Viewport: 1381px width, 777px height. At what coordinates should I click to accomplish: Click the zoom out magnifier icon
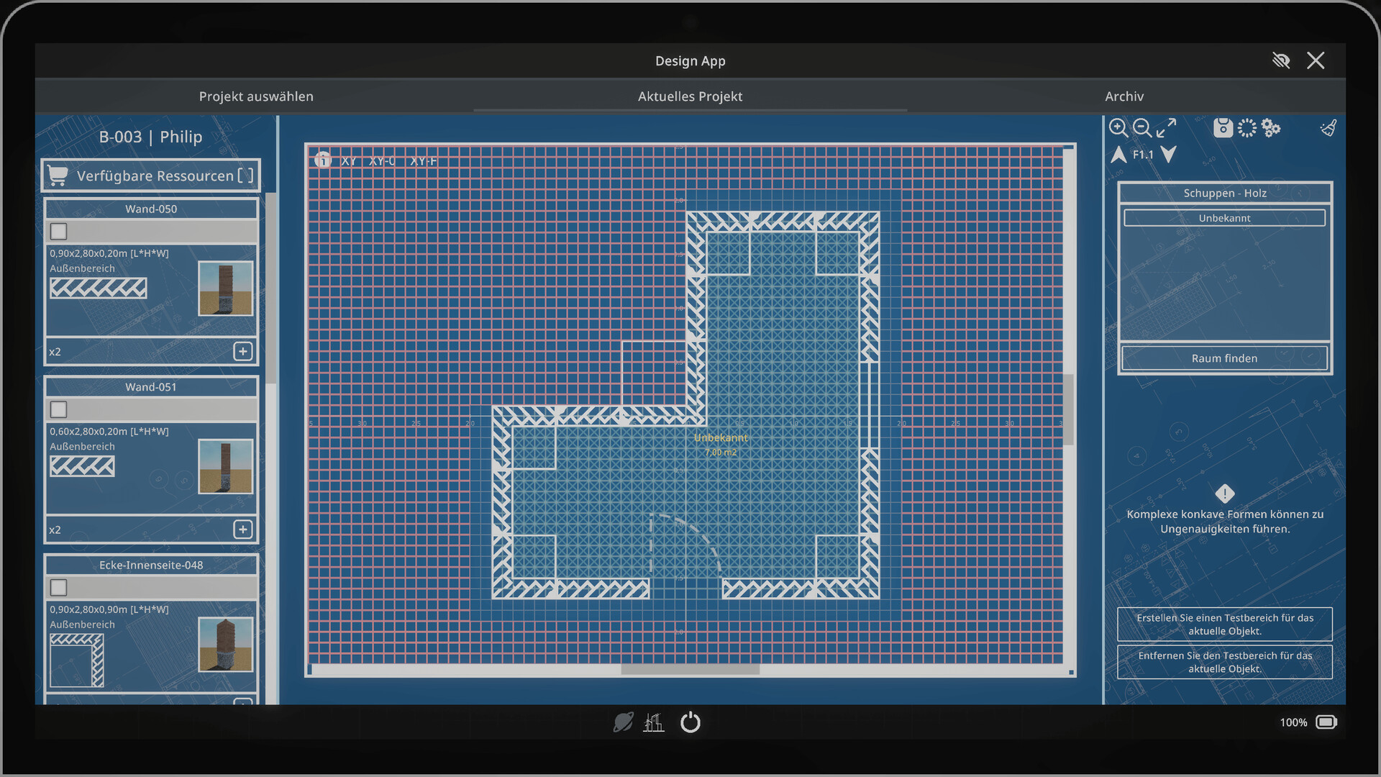point(1141,128)
